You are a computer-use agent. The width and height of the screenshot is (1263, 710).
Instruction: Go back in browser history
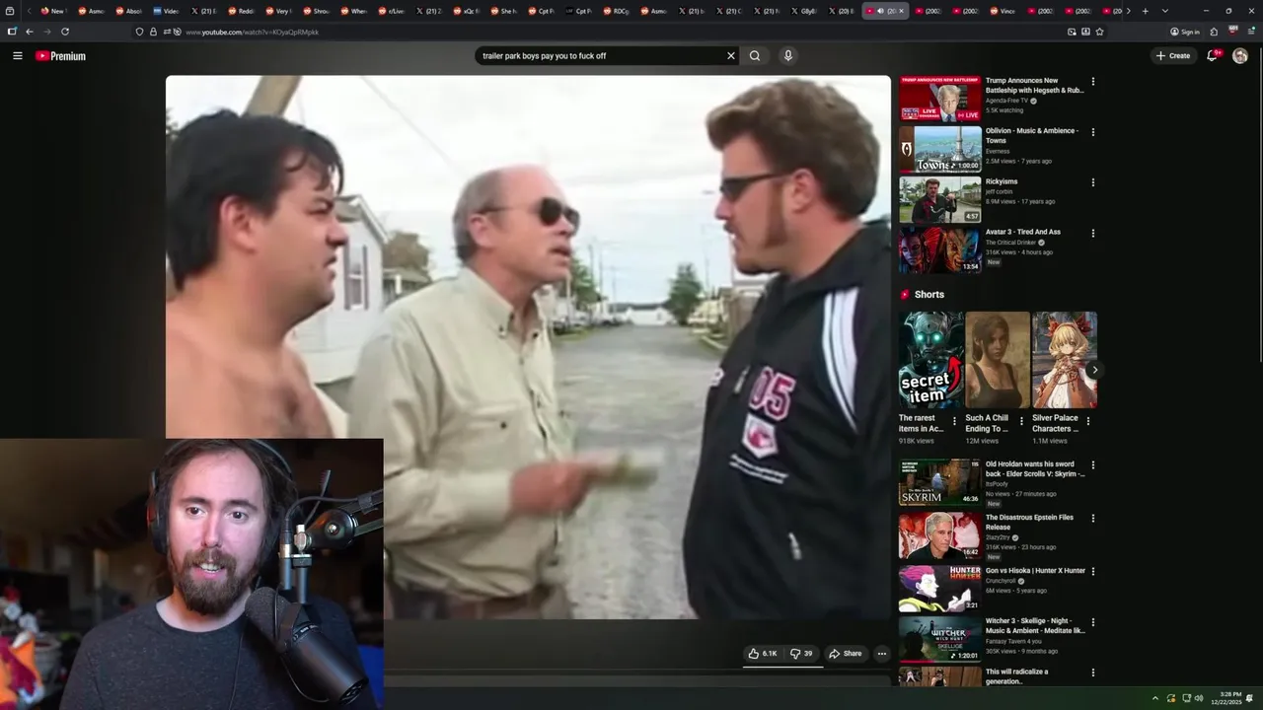(x=29, y=32)
